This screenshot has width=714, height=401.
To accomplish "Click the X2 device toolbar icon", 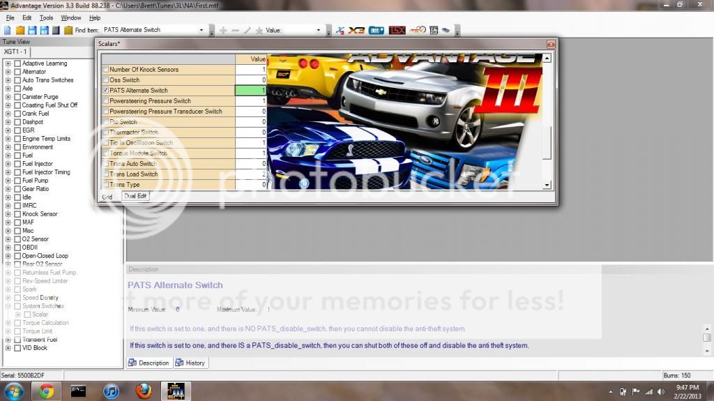I will tap(340, 31).
